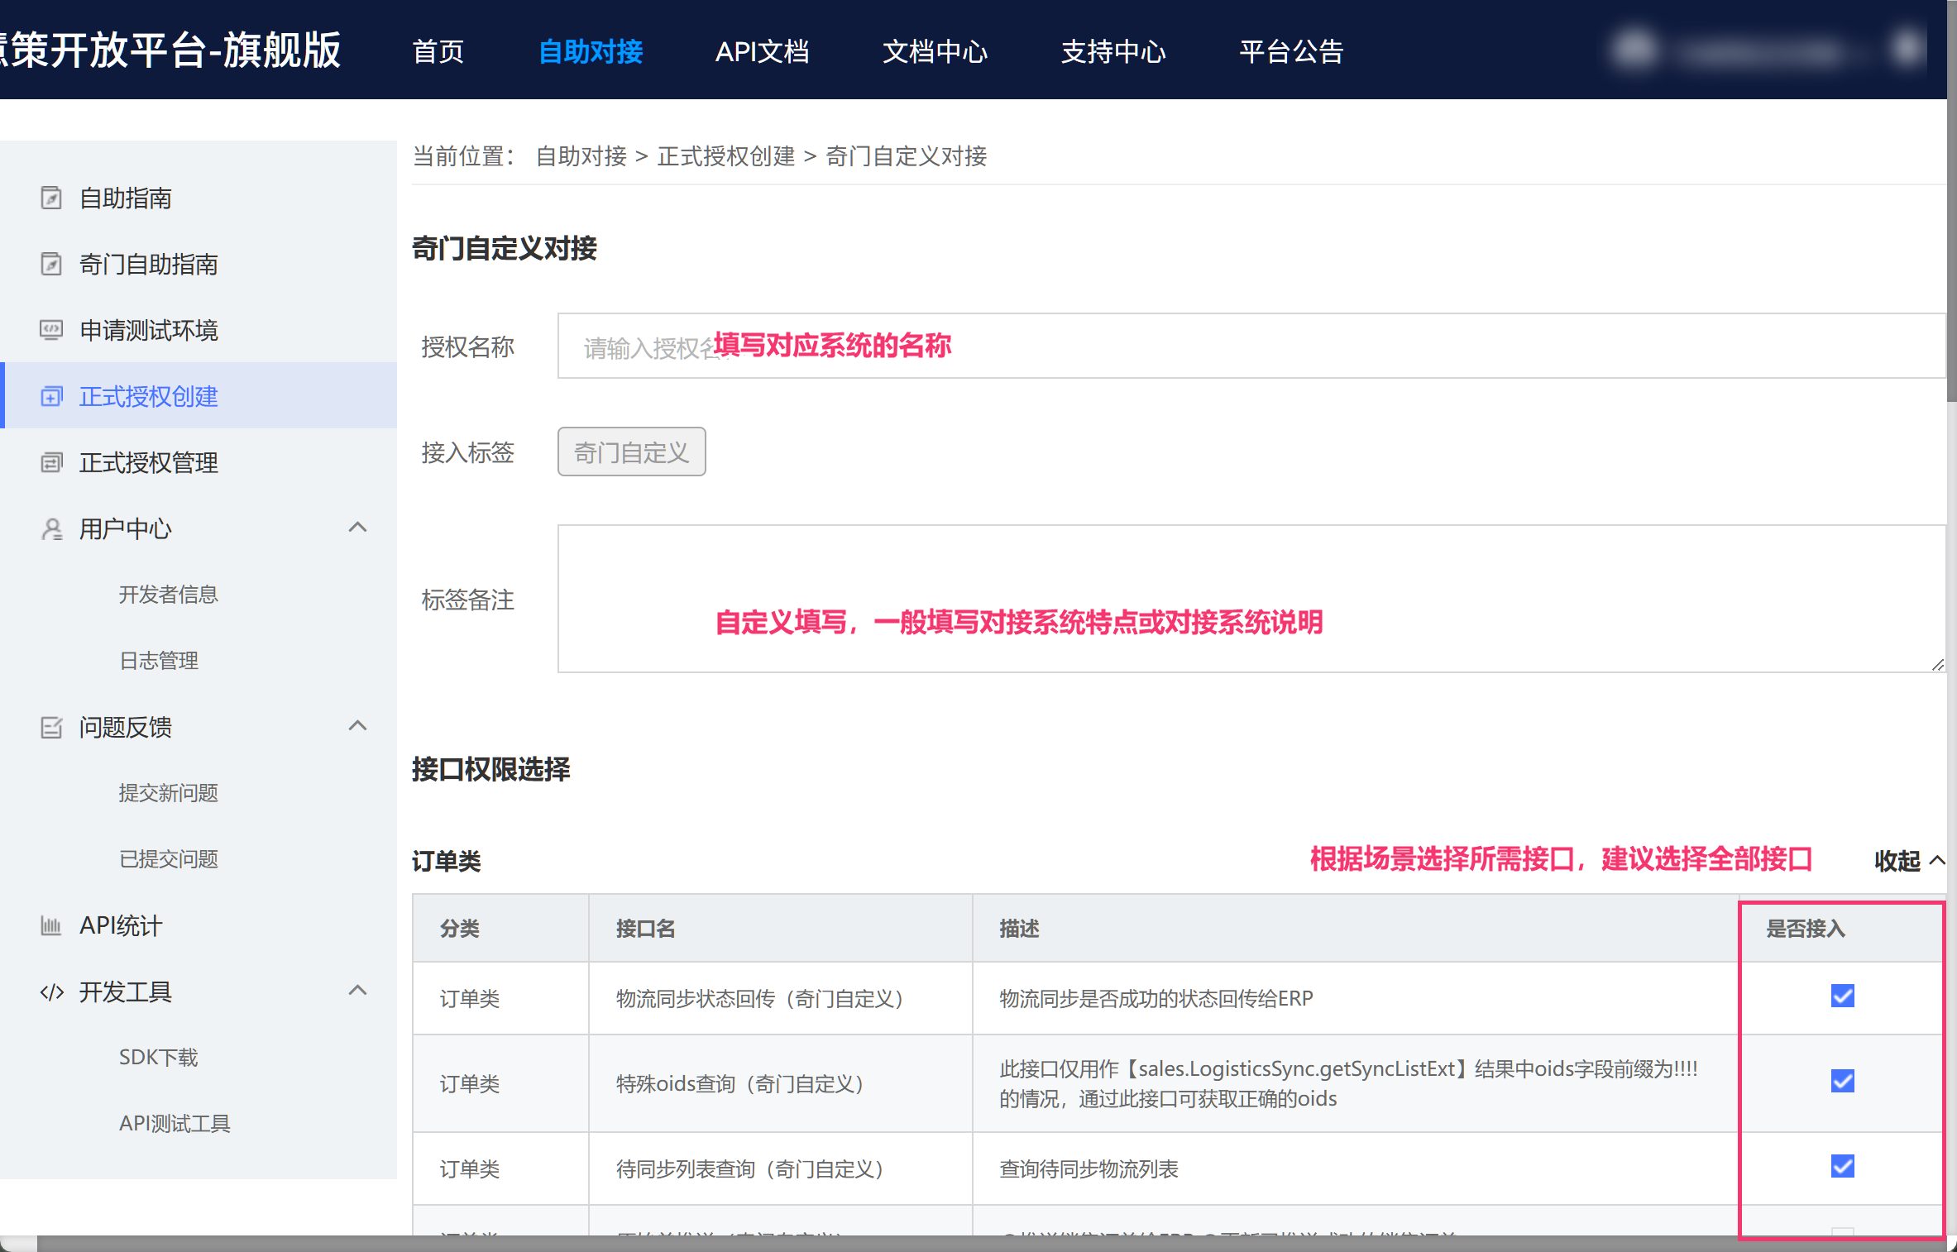1957x1252 pixels.
Task: Open the SDK下载 link
Action: [x=159, y=1057]
